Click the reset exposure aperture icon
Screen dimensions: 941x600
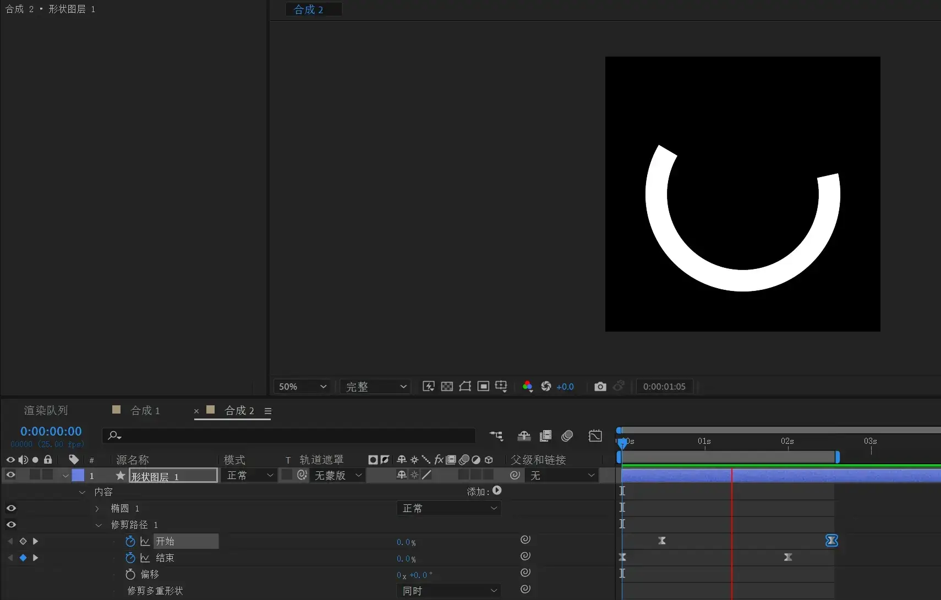pyautogui.click(x=546, y=387)
